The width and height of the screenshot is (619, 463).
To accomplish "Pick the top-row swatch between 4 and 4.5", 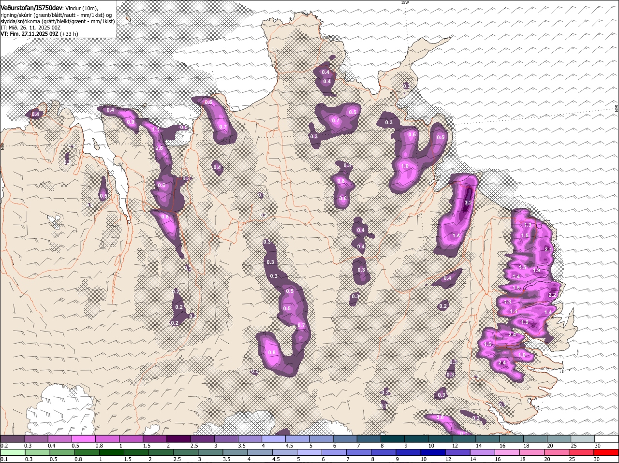I will (x=274, y=438).
